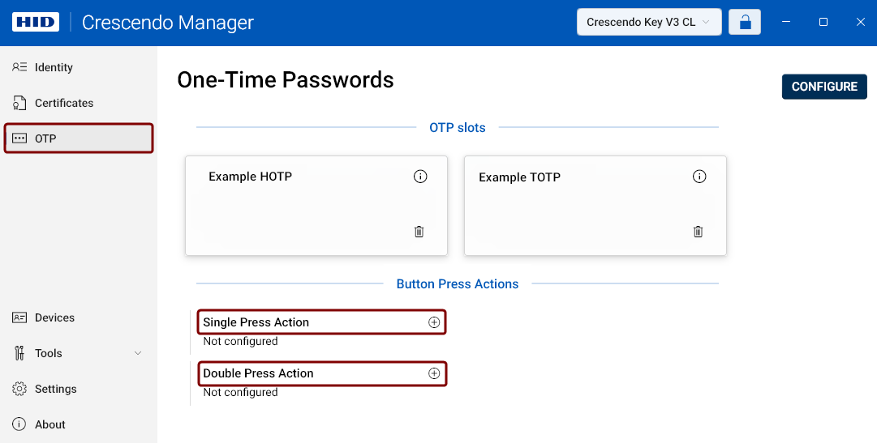Delete the Example TOTP slot

click(698, 232)
